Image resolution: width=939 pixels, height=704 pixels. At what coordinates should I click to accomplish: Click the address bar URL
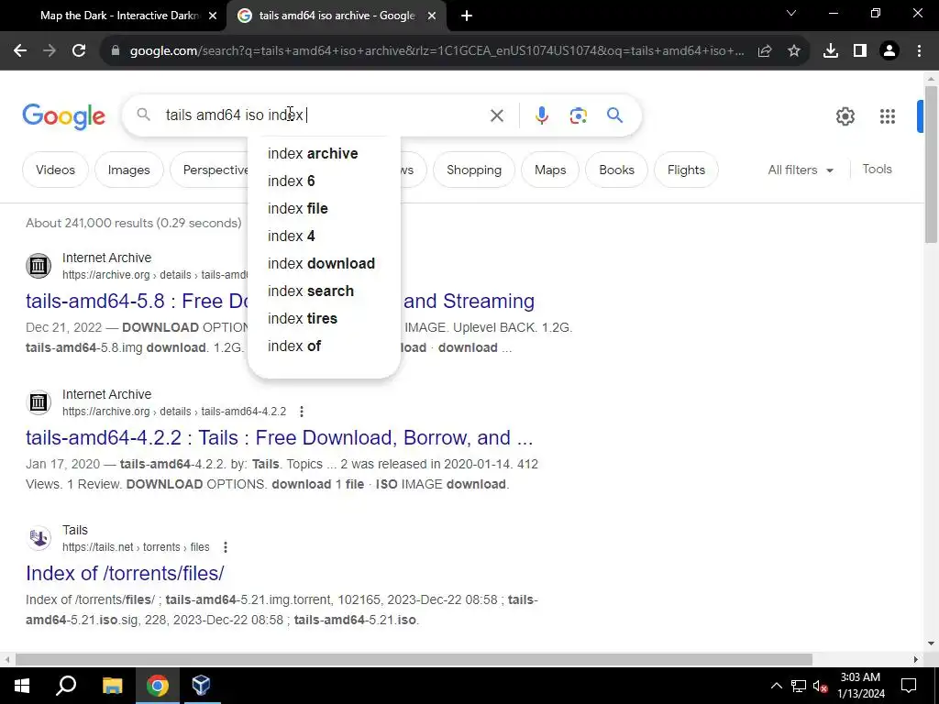(x=436, y=51)
